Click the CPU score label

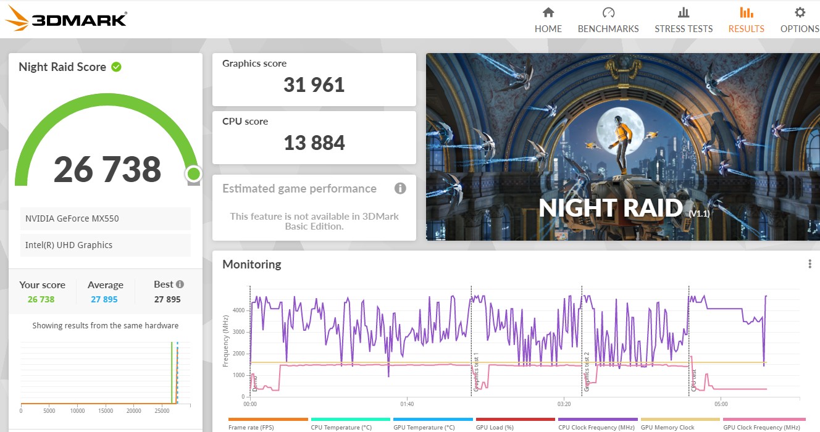245,121
